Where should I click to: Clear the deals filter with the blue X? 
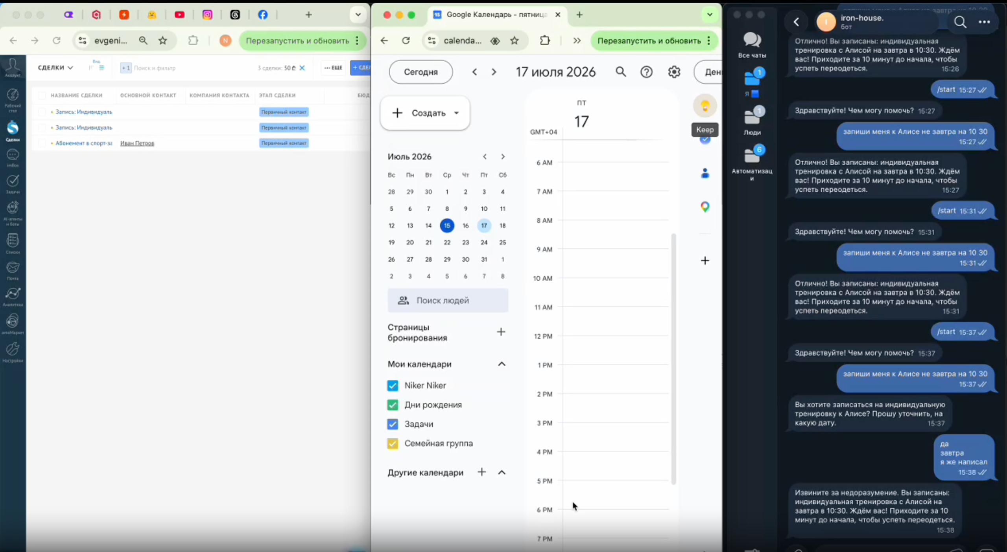coord(302,68)
